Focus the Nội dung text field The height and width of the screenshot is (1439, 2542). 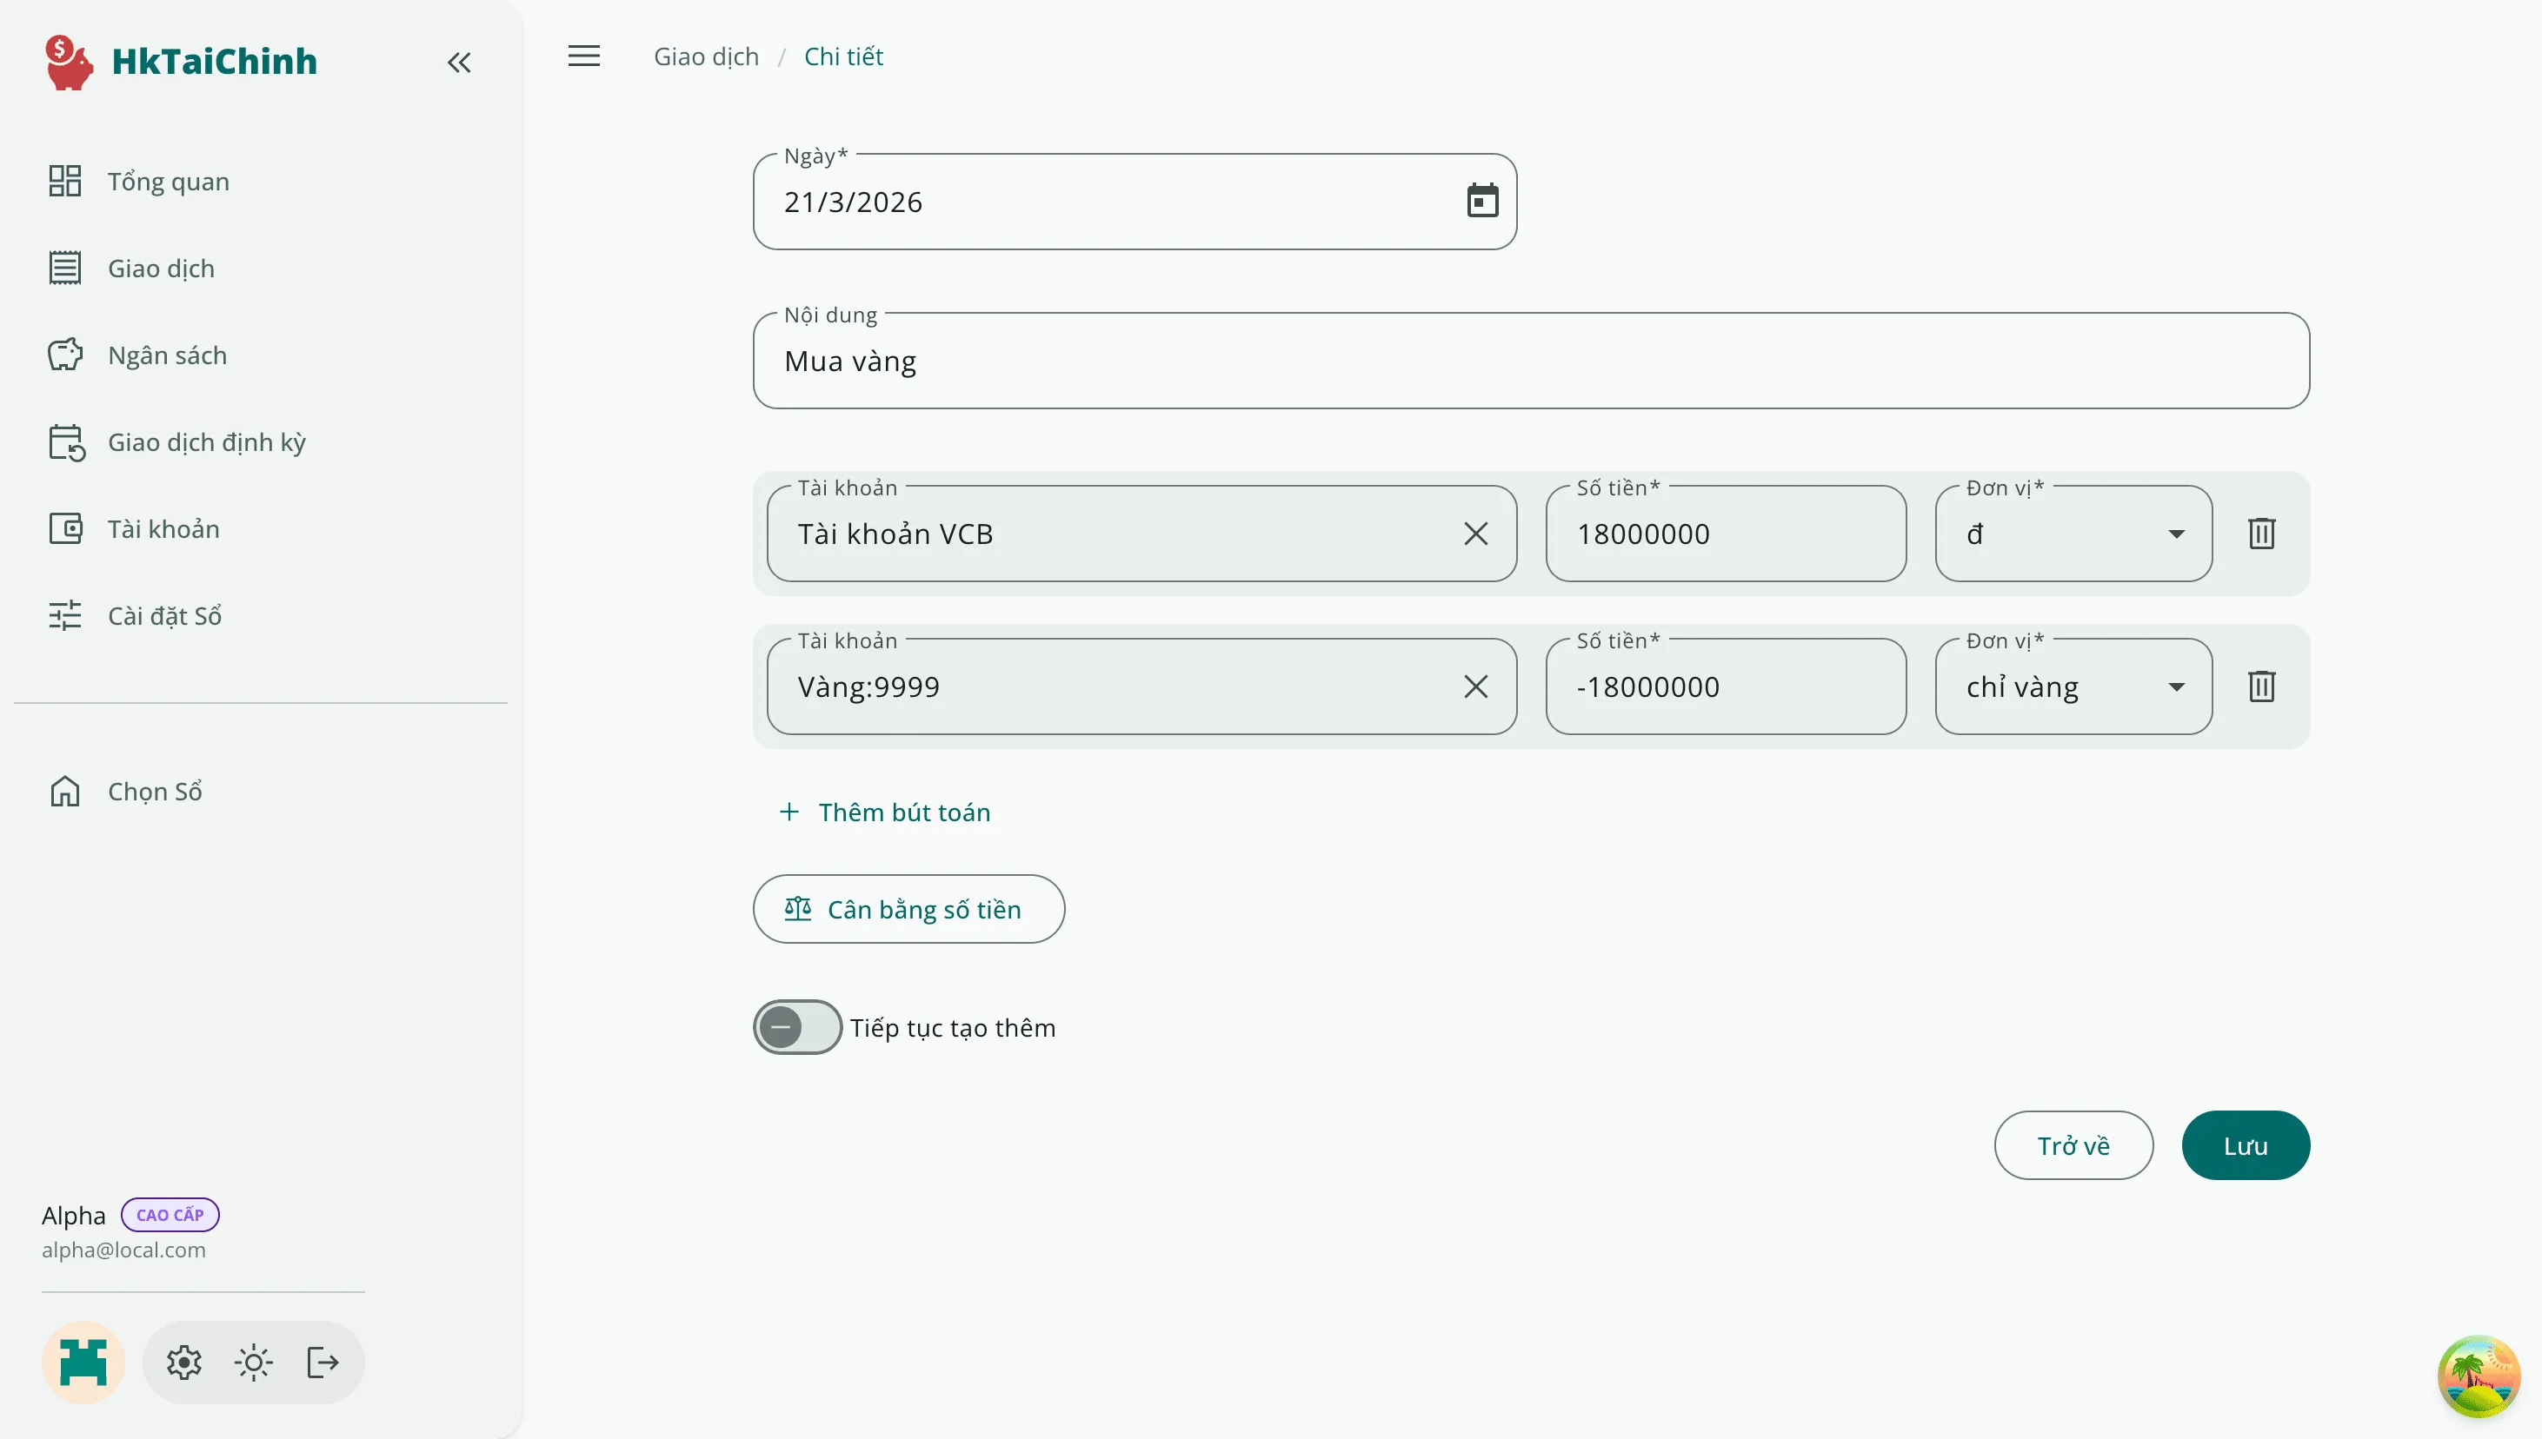[x=1529, y=361]
